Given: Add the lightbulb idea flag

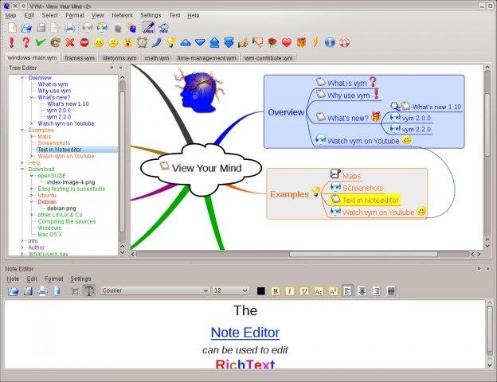Looking at the screenshot, I should [170, 42].
